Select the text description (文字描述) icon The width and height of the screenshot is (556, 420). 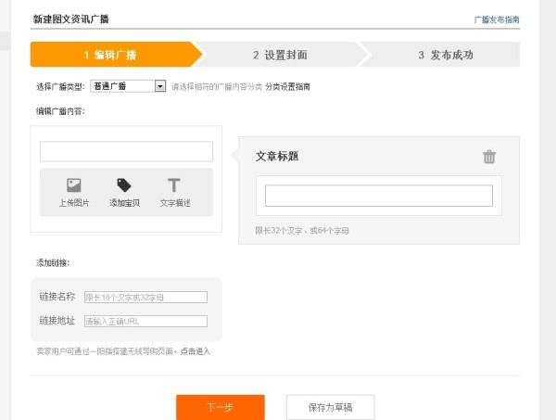pyautogui.click(x=174, y=186)
